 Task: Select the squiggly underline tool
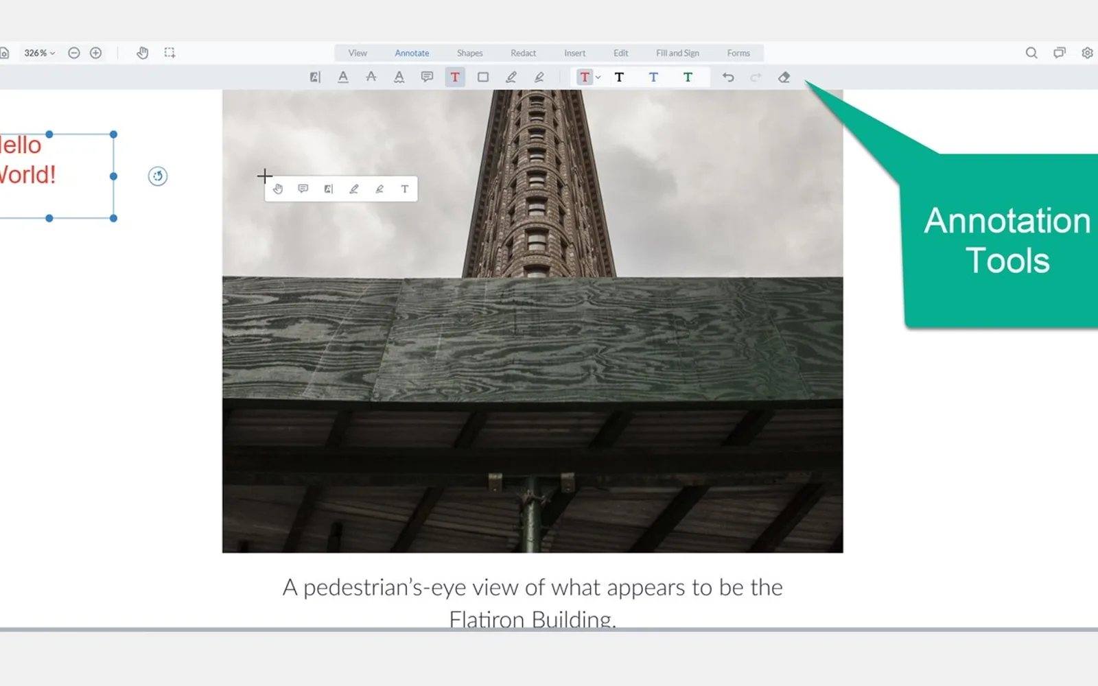tap(399, 78)
